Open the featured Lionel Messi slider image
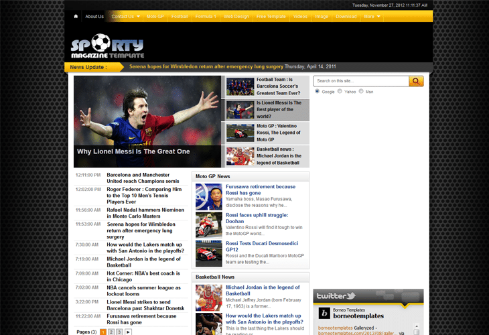This screenshot has width=489, height=335. 147,122
